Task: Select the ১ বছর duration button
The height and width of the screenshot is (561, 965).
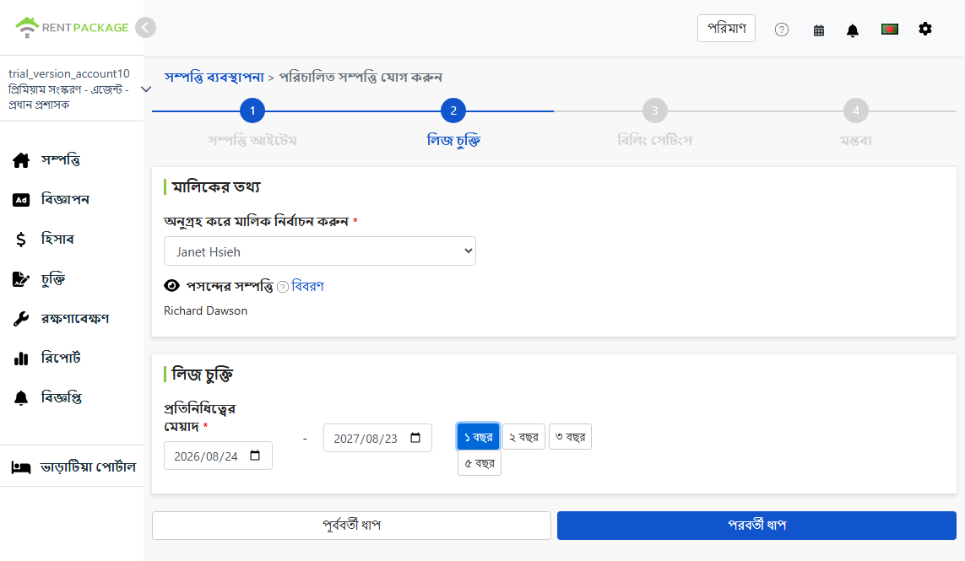Action: click(478, 437)
